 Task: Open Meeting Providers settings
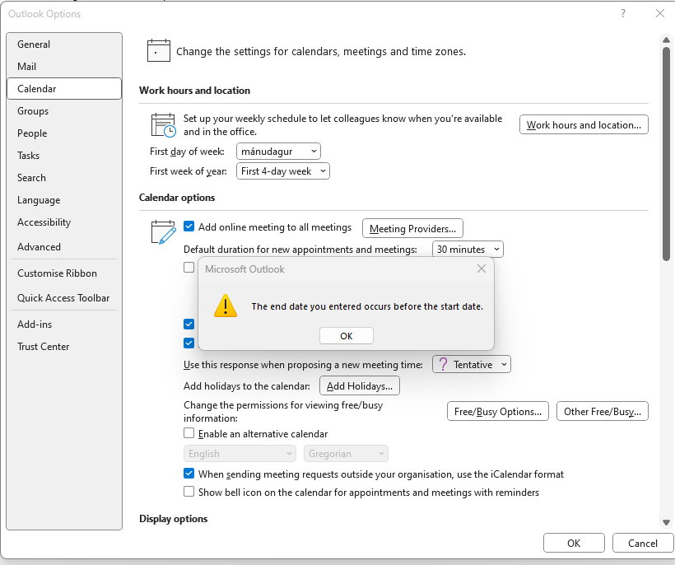click(x=412, y=228)
